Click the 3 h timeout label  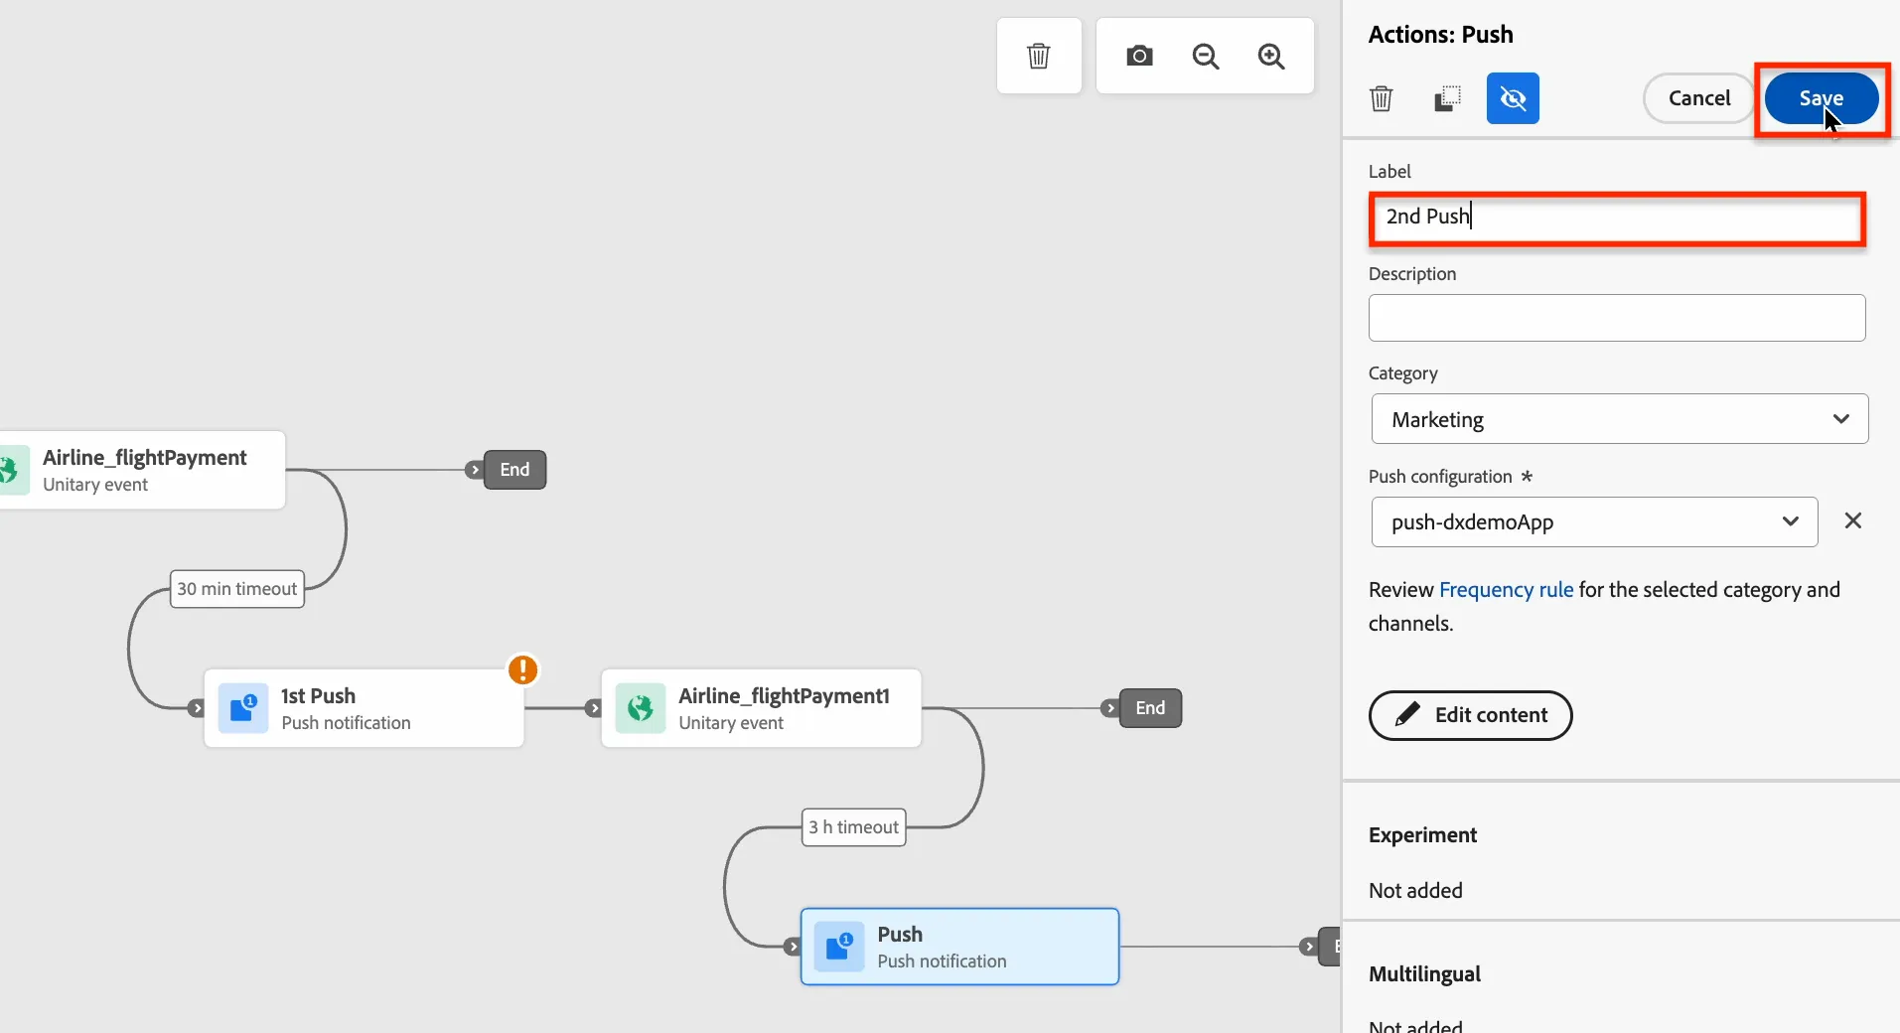pos(854,827)
